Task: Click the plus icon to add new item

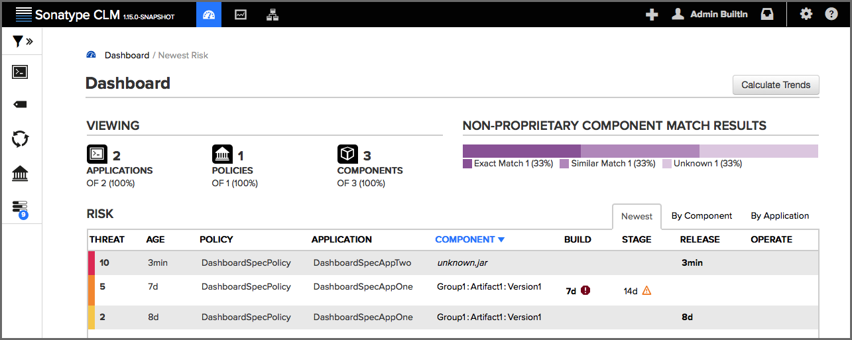Action: coord(652,14)
